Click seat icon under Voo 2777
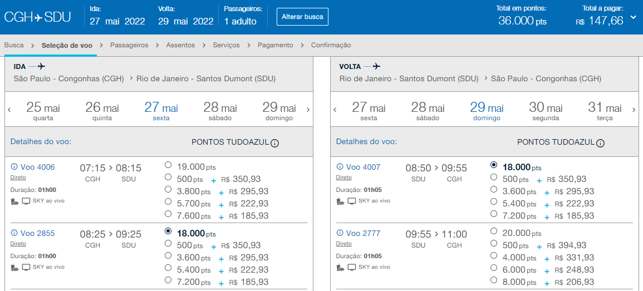This screenshot has height=291, width=643. [340, 267]
